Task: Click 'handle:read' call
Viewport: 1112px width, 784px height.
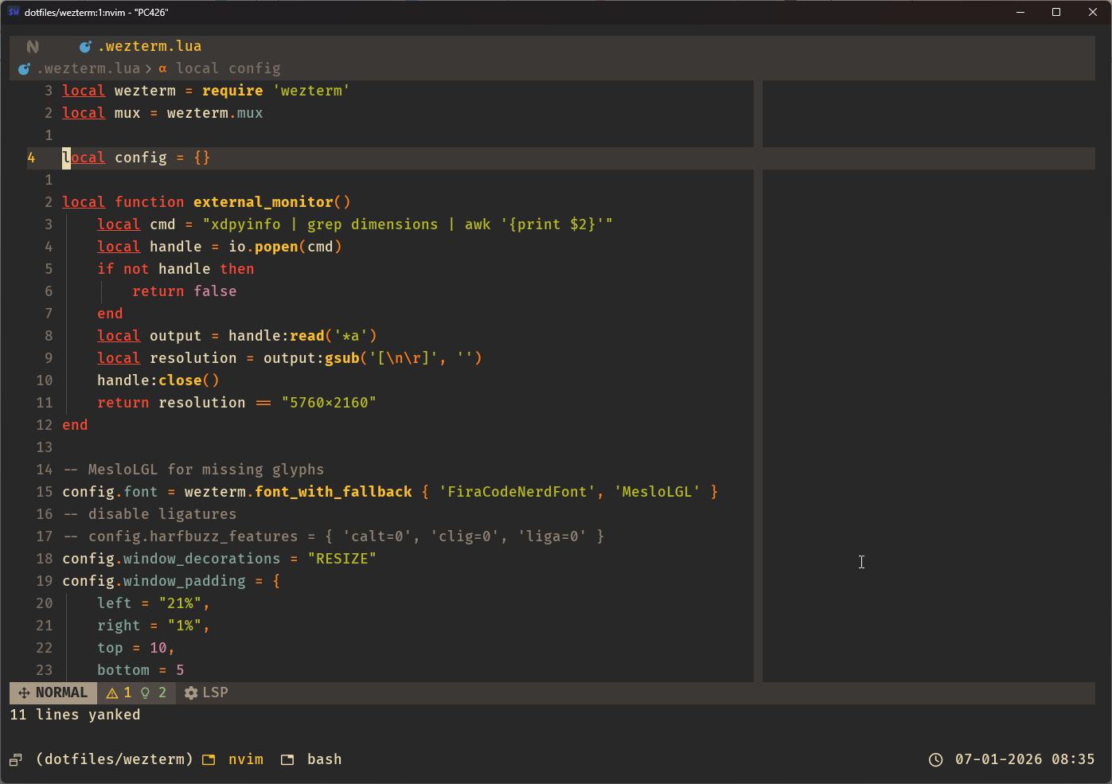Action: [x=276, y=336]
